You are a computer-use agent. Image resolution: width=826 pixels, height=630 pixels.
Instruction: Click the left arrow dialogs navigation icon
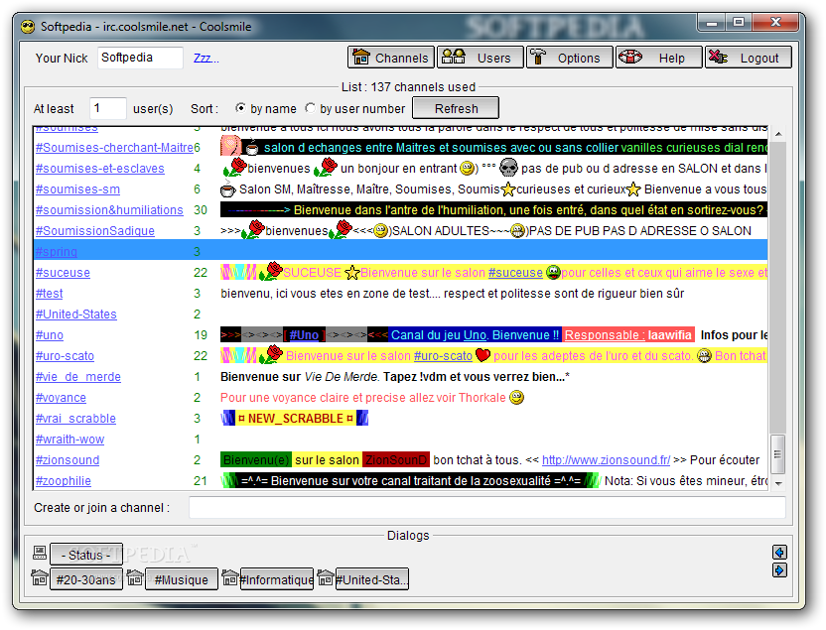click(779, 552)
